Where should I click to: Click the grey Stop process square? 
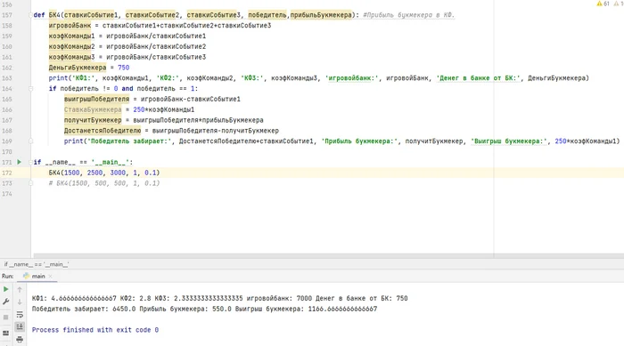(x=6, y=317)
